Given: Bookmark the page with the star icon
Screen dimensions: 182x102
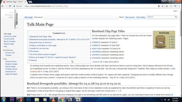Looking at the screenshot, I should click(162, 6).
